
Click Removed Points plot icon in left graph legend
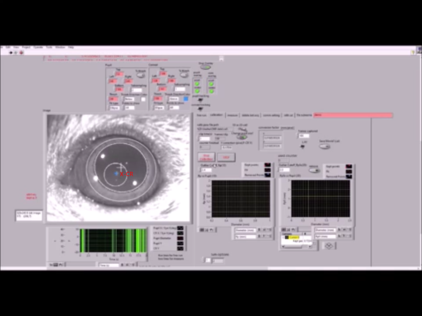click(267, 175)
